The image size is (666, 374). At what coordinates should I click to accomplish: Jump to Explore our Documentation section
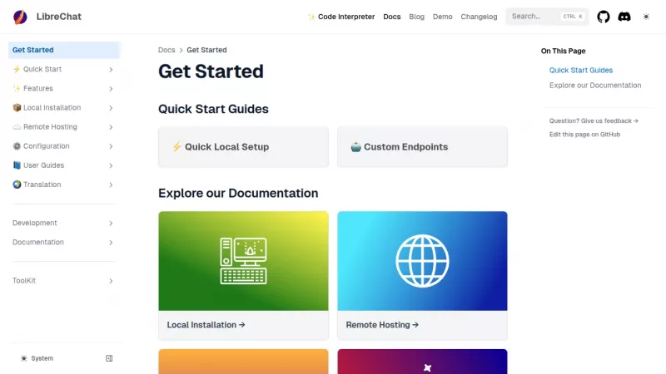595,85
